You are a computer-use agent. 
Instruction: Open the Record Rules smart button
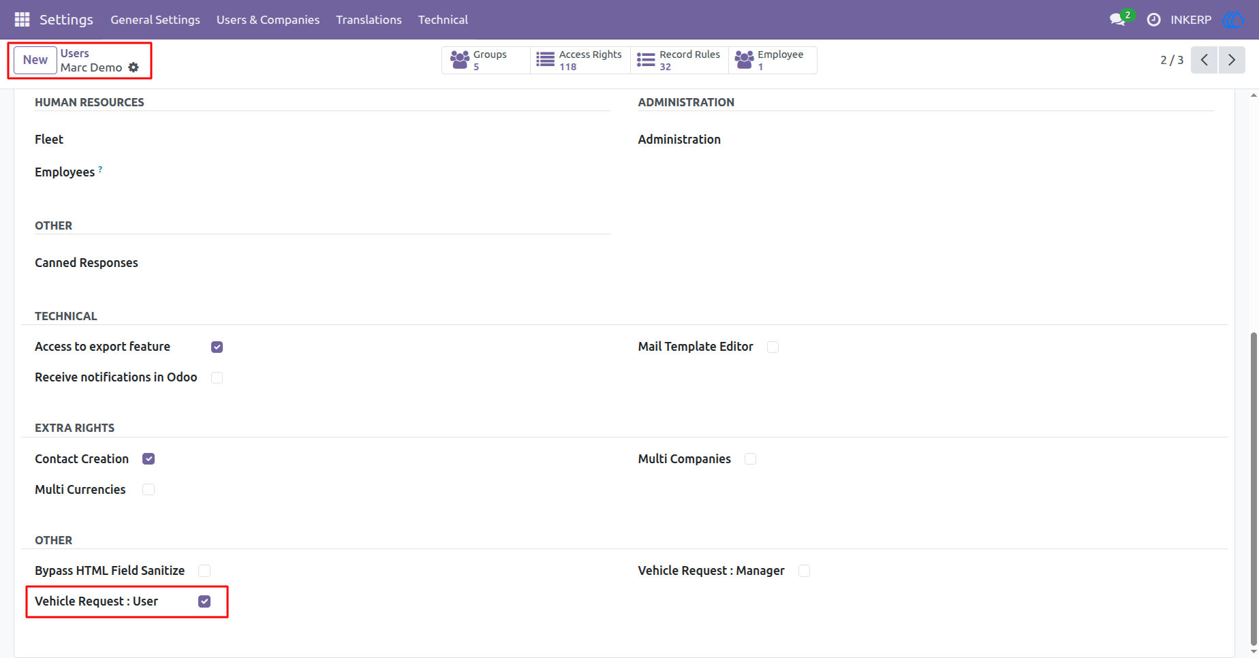679,60
